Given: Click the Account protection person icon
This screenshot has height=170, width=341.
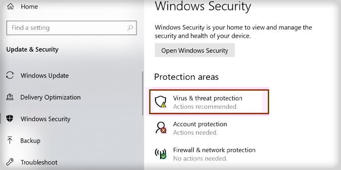Looking at the screenshot, I should 161,128.
